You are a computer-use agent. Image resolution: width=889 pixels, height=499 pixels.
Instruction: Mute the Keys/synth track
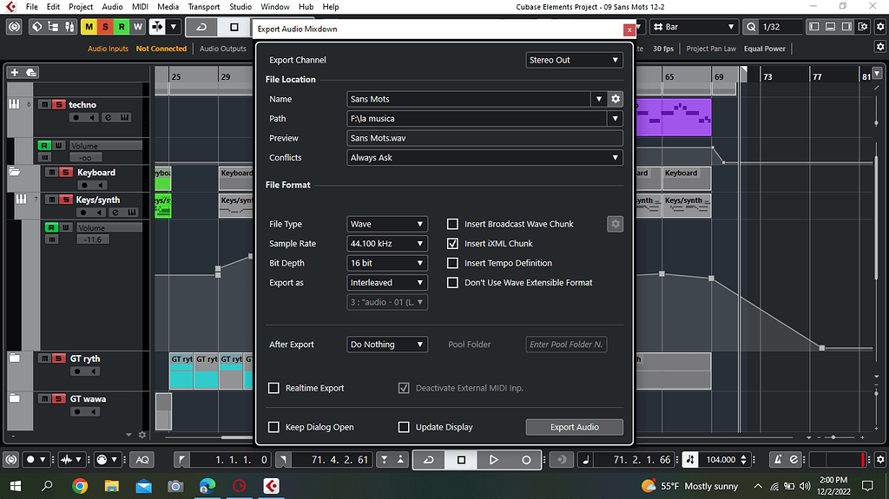pos(51,200)
